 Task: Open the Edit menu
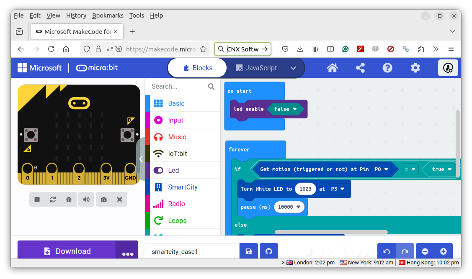click(x=35, y=15)
